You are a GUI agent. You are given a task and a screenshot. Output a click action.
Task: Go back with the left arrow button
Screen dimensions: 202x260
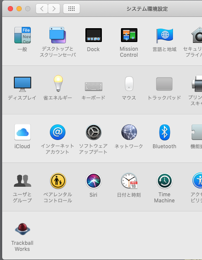pos(42,9)
